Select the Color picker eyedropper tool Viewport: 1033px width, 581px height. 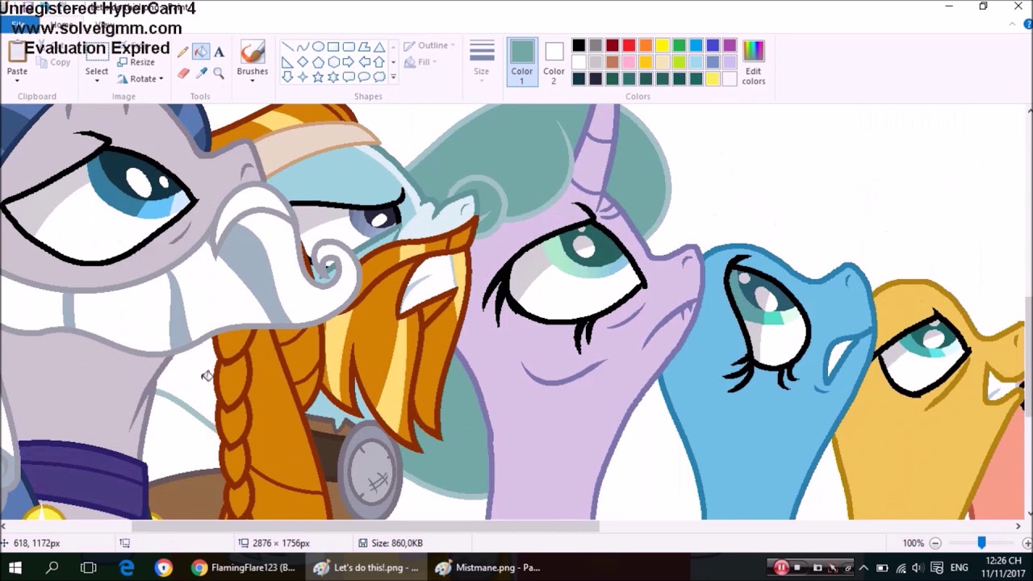point(201,73)
